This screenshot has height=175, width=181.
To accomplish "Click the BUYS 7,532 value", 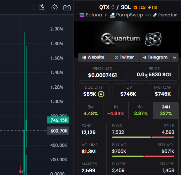I will 118,132.
